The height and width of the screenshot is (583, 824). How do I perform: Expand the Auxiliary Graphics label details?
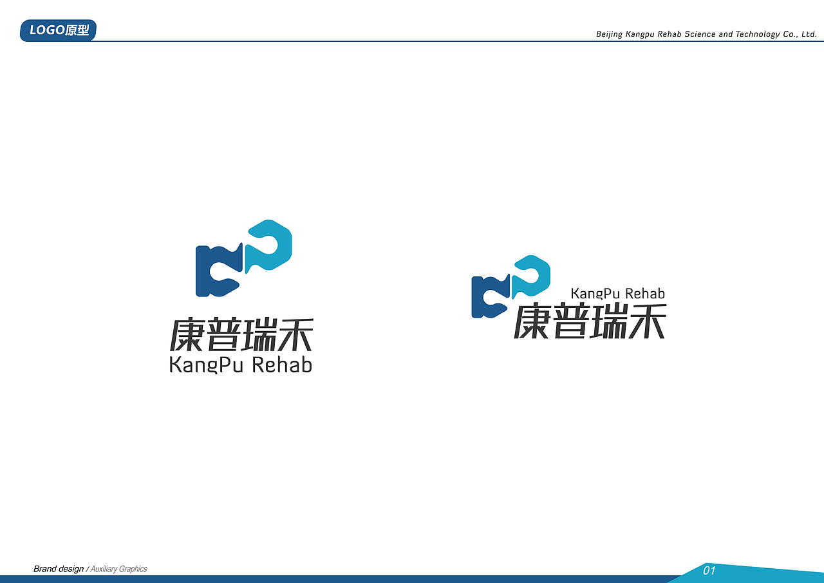[x=120, y=569]
